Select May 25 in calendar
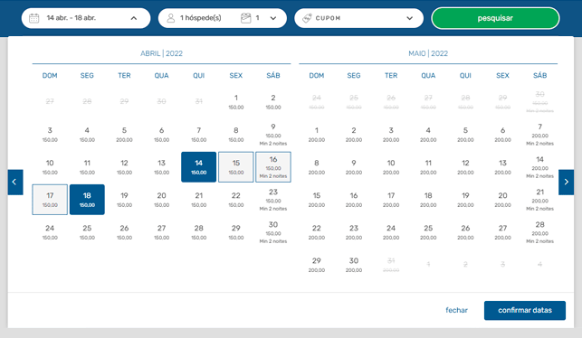Screen dimensions: 582x338 coord(428,232)
